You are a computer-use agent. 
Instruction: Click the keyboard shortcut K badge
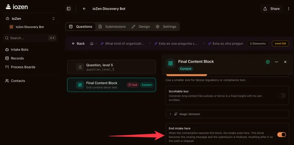tap(52, 38)
